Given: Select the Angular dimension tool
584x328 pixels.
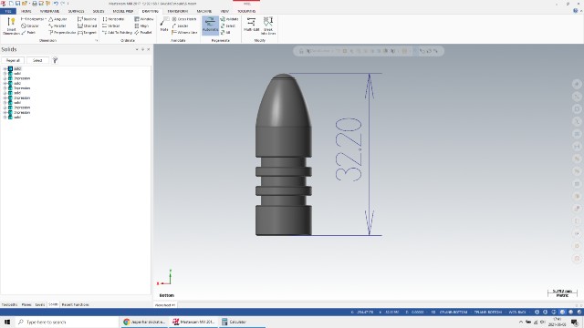Looking at the screenshot, I should (57, 19).
